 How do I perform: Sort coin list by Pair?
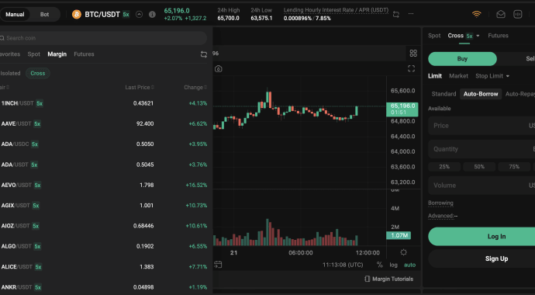tap(4, 88)
